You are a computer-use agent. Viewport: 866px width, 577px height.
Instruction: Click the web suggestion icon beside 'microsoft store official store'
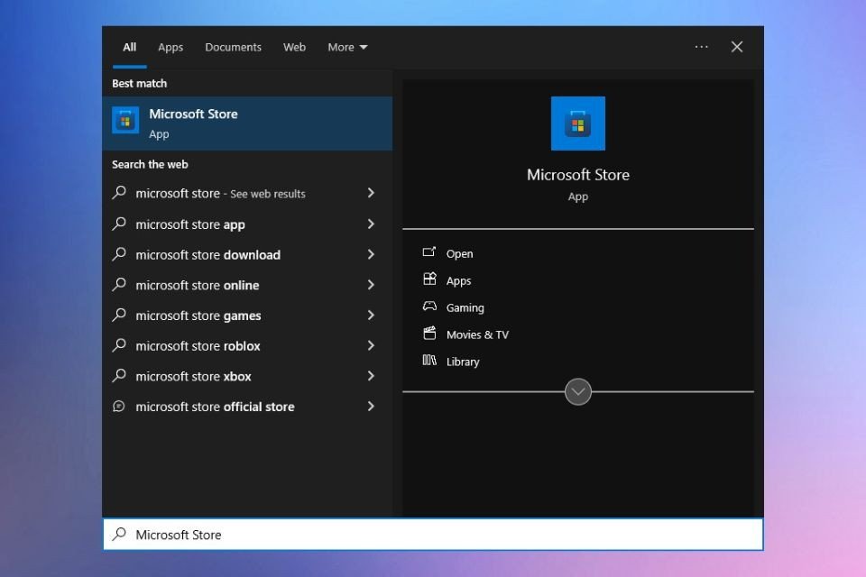coord(119,407)
